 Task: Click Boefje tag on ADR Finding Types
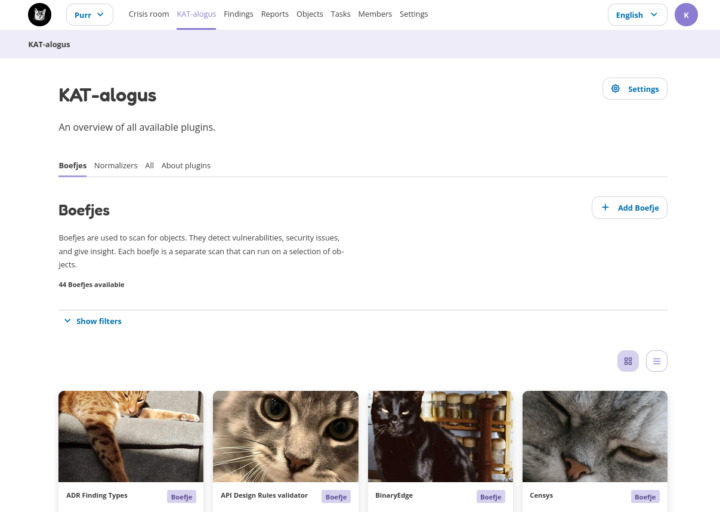(181, 496)
